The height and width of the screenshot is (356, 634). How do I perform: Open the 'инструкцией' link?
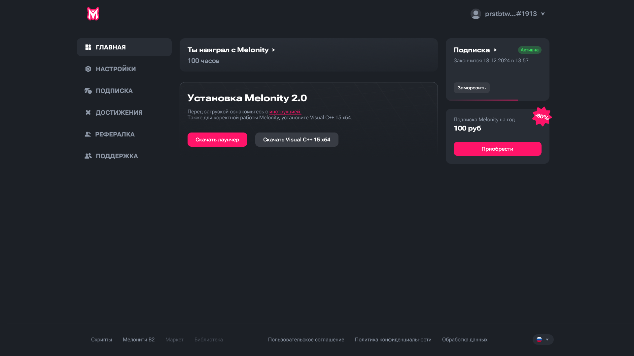pos(285,112)
